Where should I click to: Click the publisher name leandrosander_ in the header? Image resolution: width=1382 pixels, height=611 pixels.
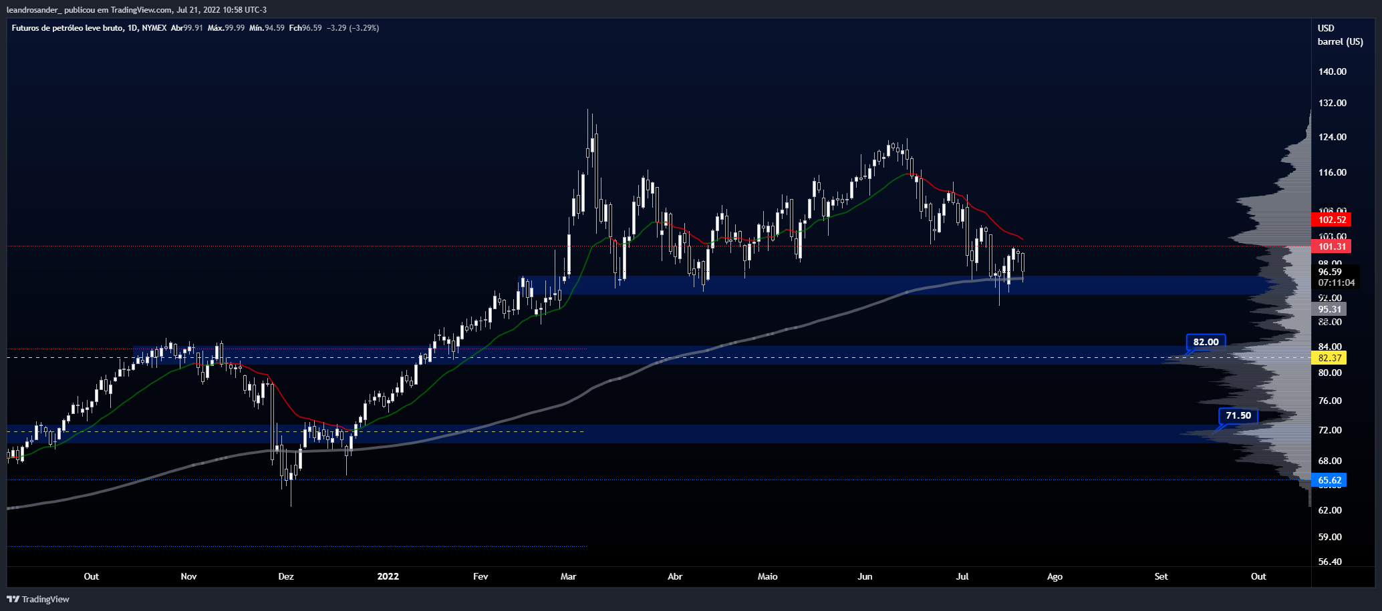33,9
